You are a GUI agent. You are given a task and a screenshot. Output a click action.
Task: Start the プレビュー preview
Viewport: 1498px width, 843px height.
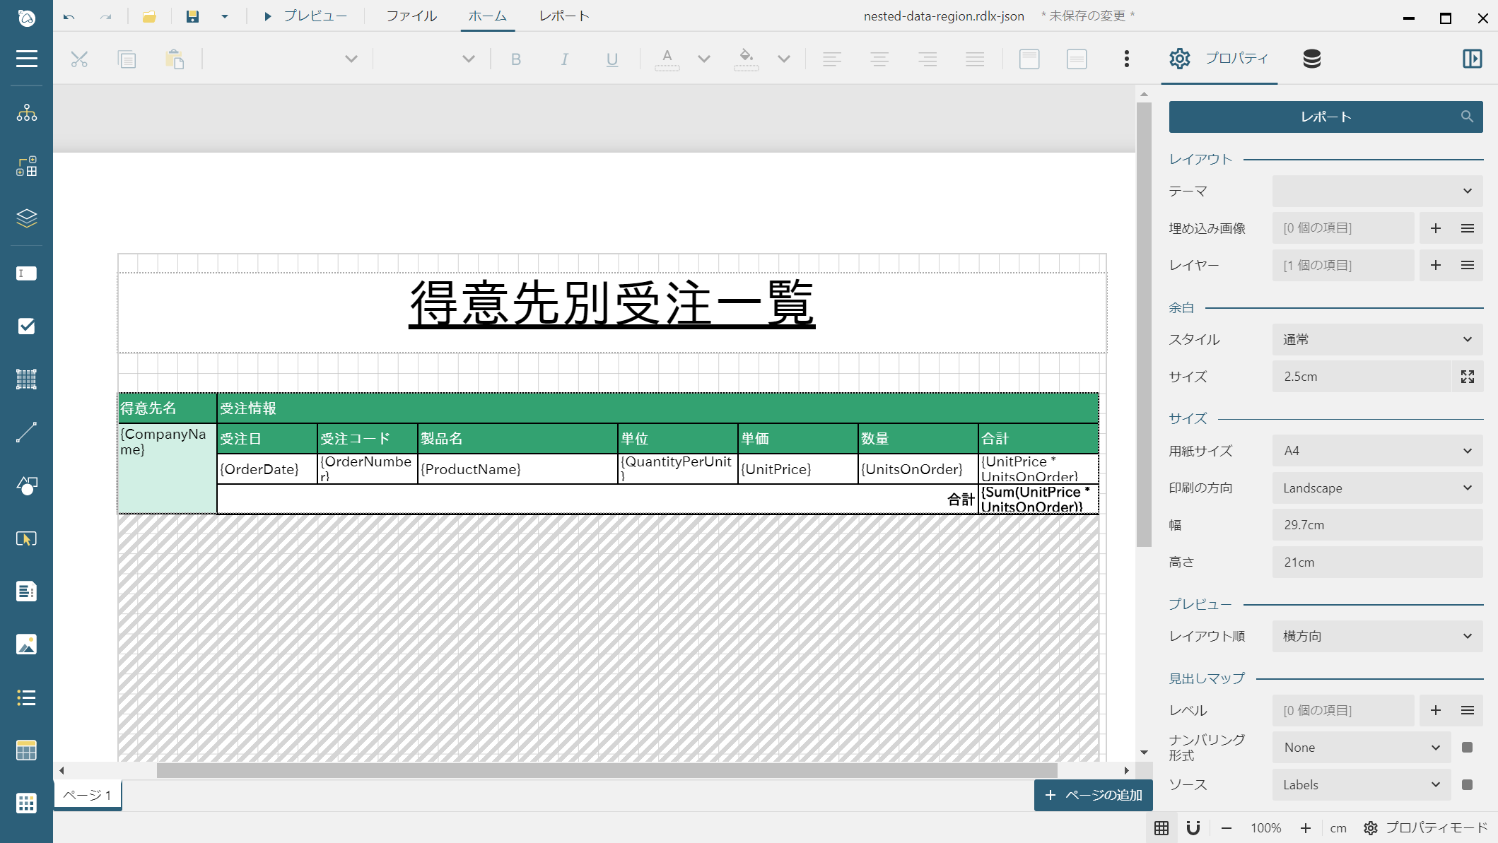coord(305,16)
